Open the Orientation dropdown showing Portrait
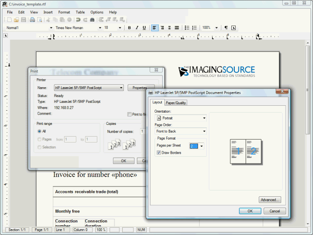313x235 pixels. pyautogui.click(x=180, y=118)
